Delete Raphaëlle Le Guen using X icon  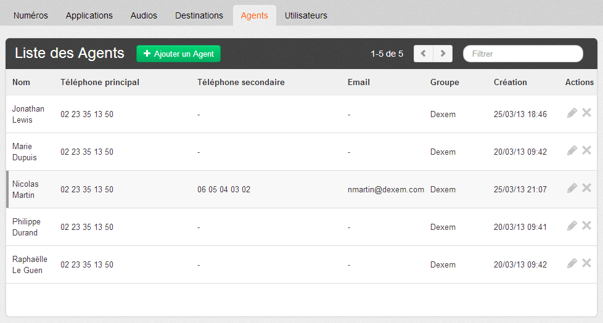[x=586, y=263]
